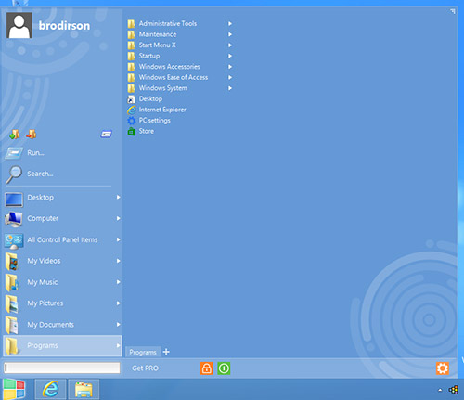Open the Search... magnifier entry

62,174
